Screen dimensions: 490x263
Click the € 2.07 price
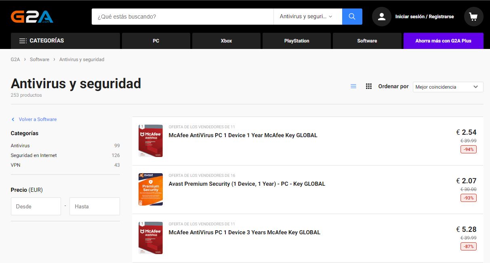pyautogui.click(x=466, y=180)
